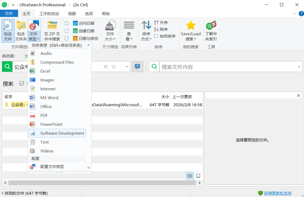Toggle the checkbox next to 搜索 label

(x=21, y=83)
